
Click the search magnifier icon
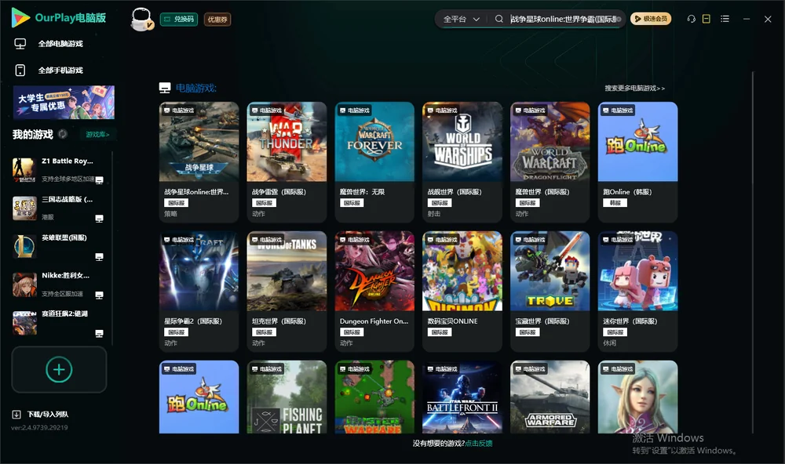(498, 19)
